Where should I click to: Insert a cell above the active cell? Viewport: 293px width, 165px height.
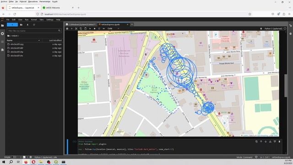click(x=270, y=142)
